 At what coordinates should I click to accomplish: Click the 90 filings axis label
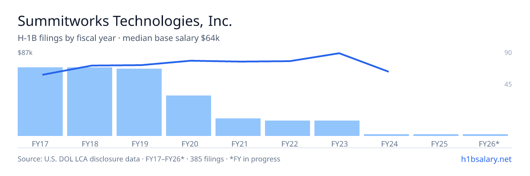508,53
